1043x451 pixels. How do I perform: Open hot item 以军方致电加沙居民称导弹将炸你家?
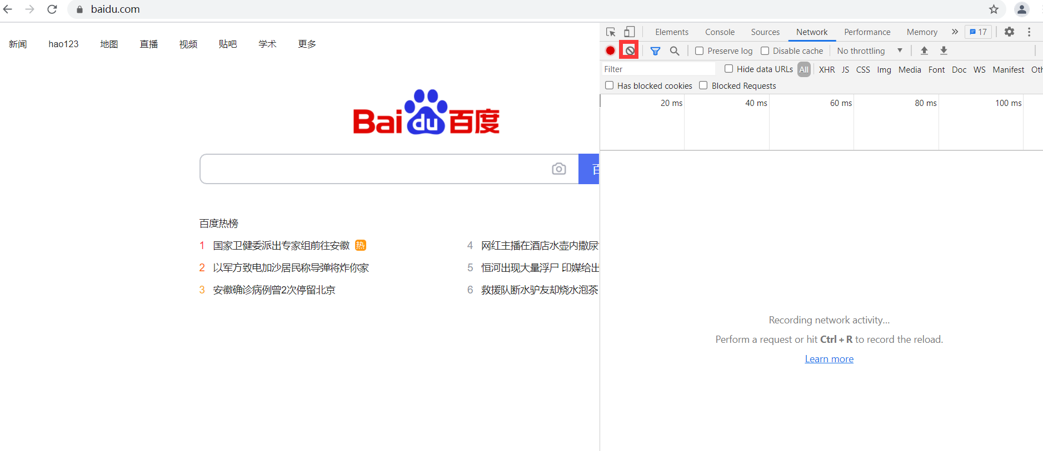point(291,267)
